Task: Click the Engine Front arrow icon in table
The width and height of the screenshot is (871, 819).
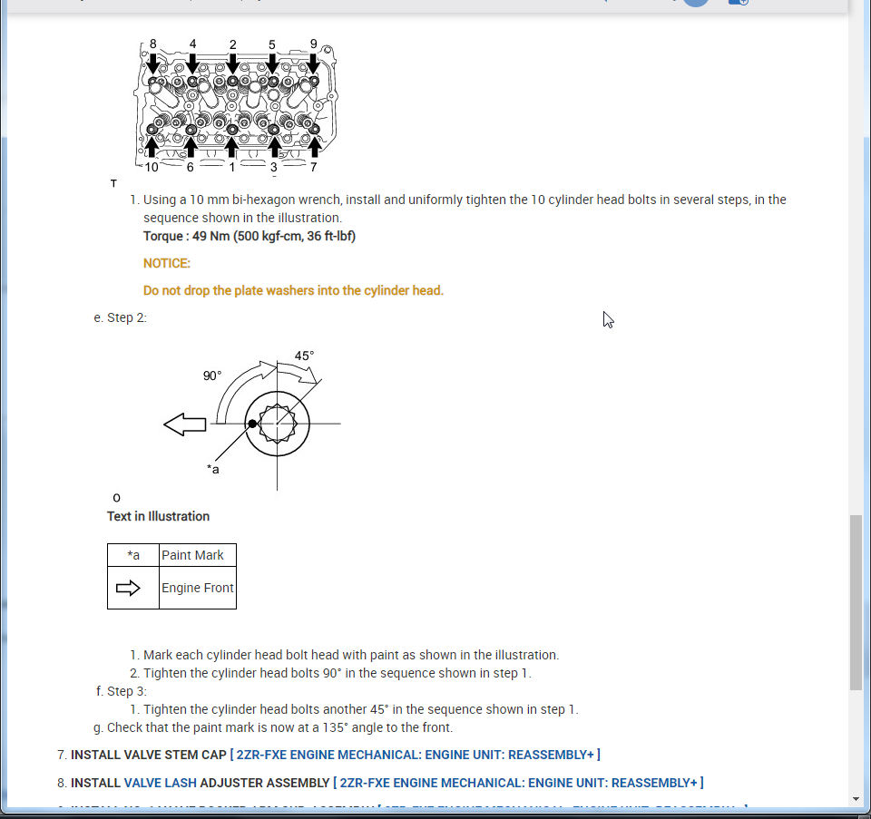Action: point(128,588)
